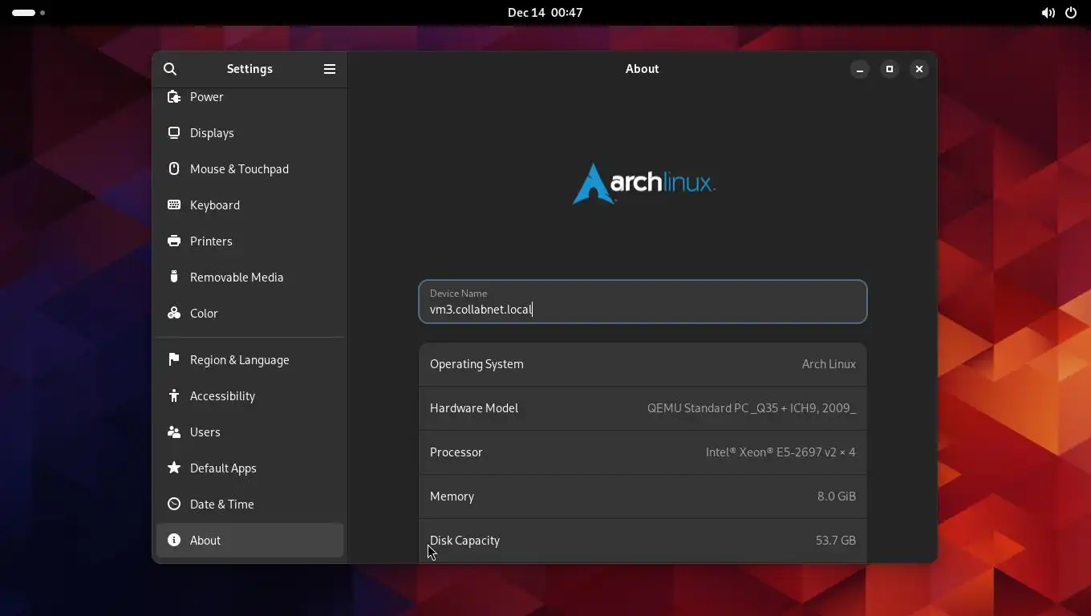
Task: Click the Device Name text field
Action: pyautogui.click(x=643, y=302)
